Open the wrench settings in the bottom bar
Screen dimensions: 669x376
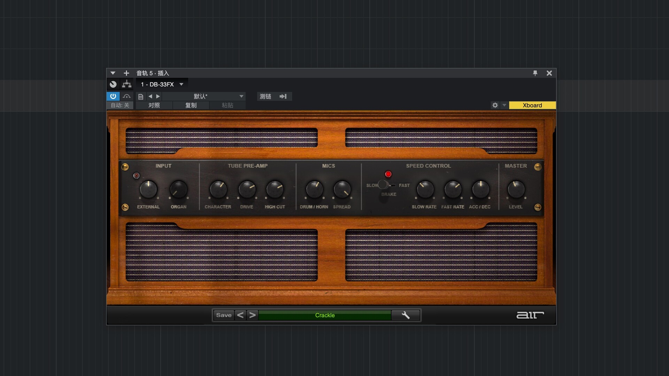point(405,315)
